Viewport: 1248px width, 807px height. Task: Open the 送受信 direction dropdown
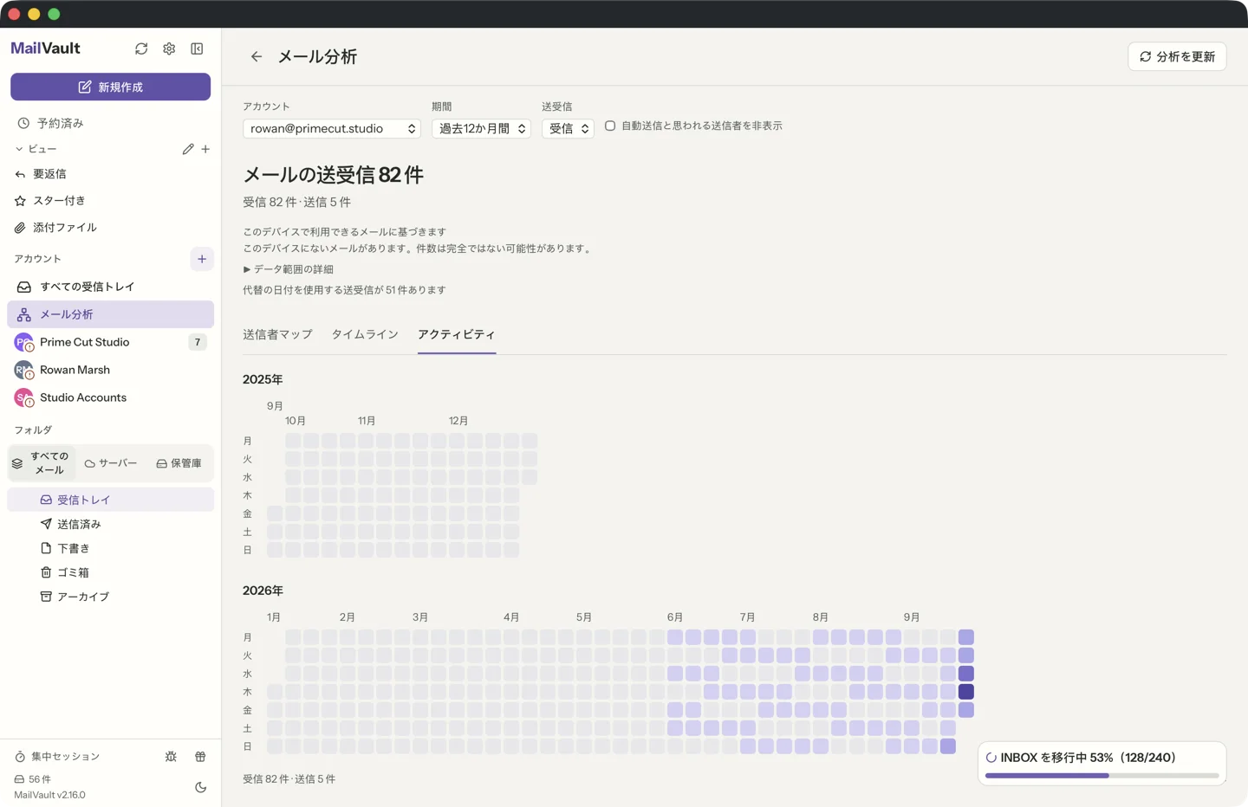coord(568,128)
